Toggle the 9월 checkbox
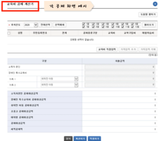 click(x=103, y=27)
